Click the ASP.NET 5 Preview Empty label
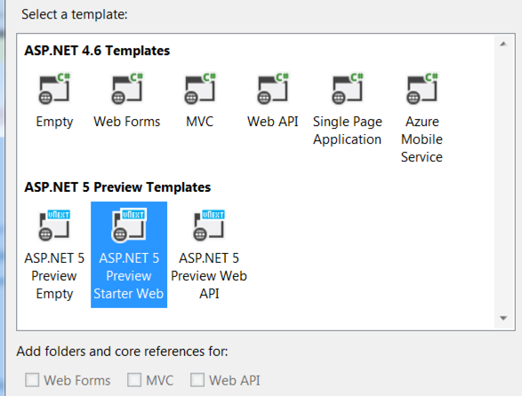This screenshot has width=522, height=396. pos(54,276)
